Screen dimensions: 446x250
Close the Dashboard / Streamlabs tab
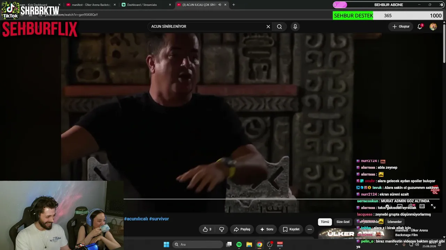(170, 5)
